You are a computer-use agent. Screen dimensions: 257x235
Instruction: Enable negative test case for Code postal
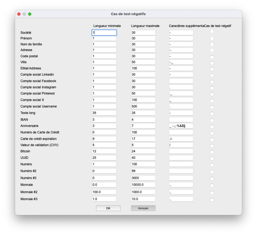[212, 57]
